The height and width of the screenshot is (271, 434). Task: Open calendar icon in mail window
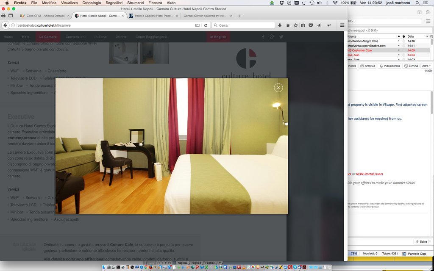pos(420,12)
